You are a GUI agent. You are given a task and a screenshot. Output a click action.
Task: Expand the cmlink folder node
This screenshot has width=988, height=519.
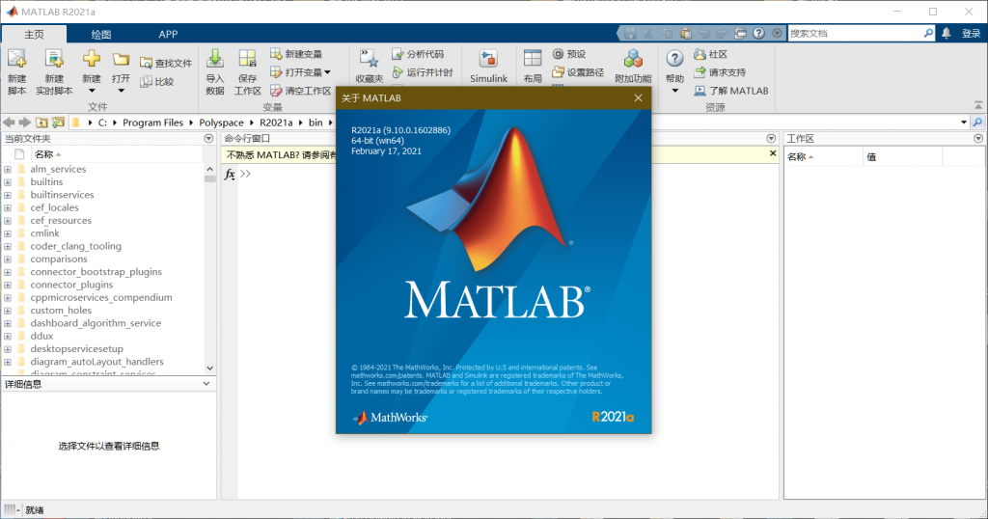(8, 233)
